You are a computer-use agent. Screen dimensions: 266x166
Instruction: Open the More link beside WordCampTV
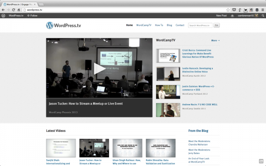pyautogui.click(x=215, y=40)
